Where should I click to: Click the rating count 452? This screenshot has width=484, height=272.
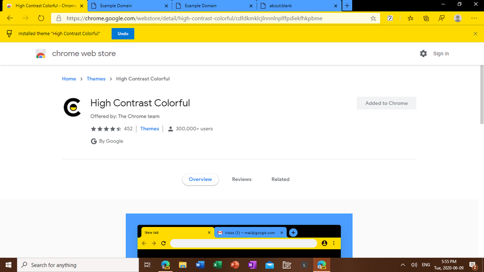coord(128,129)
